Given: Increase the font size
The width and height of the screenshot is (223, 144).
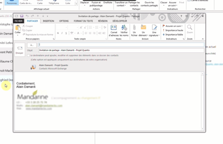Looking at the screenshot, I should [x=81, y=27].
